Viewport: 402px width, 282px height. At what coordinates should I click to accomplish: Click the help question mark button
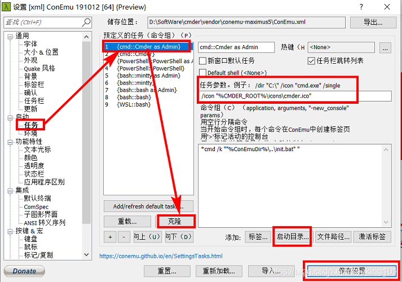coord(361,7)
